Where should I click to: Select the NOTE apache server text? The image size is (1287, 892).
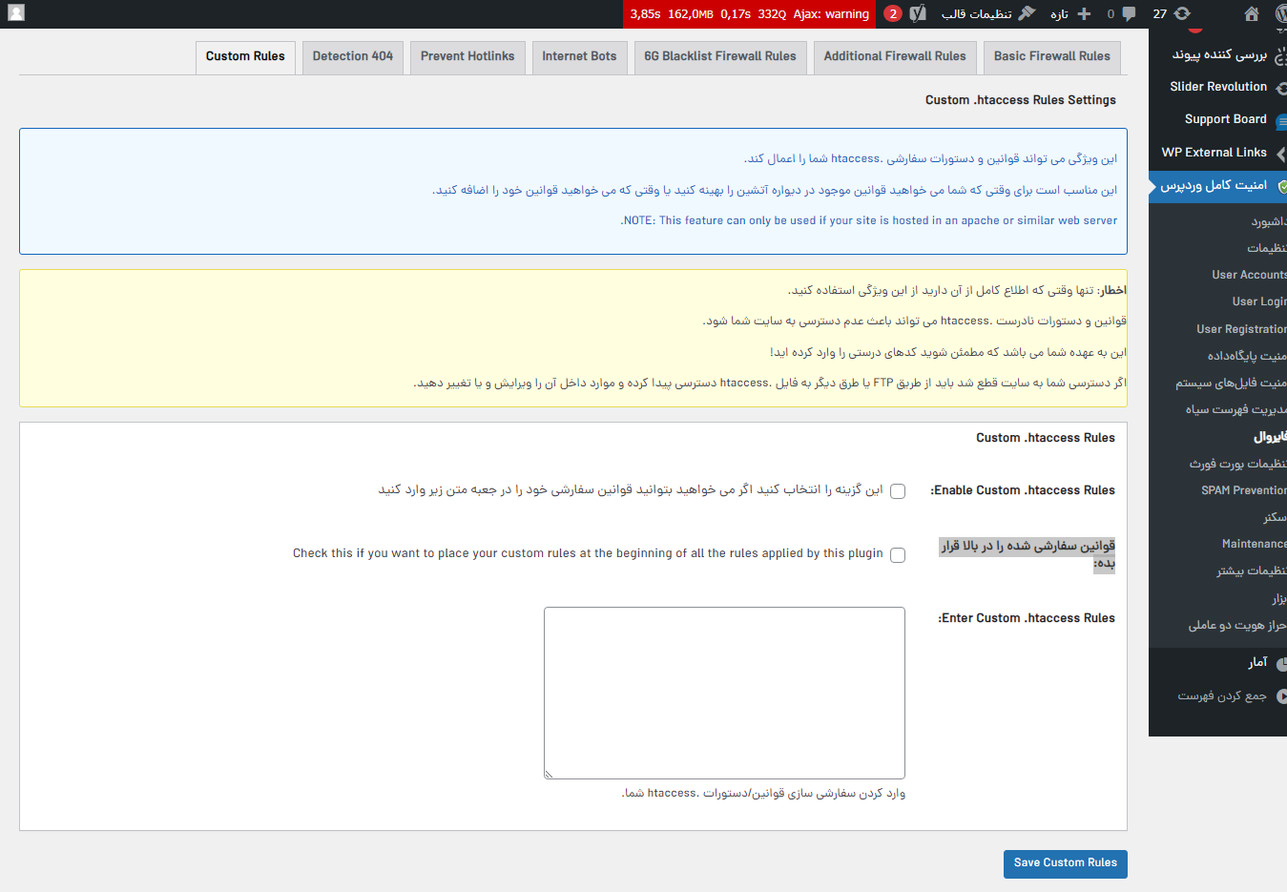868,220
